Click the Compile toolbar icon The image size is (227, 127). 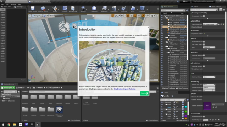point(142,9)
